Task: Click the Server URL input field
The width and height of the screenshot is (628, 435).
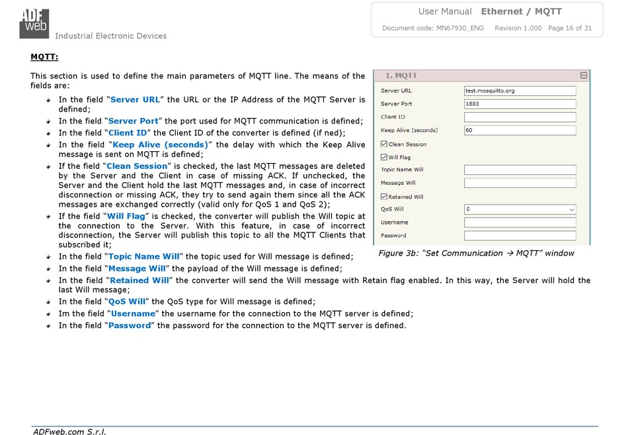Action: coord(520,90)
